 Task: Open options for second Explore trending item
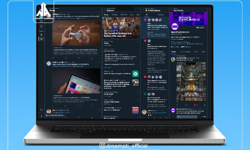[x=137, y=49]
